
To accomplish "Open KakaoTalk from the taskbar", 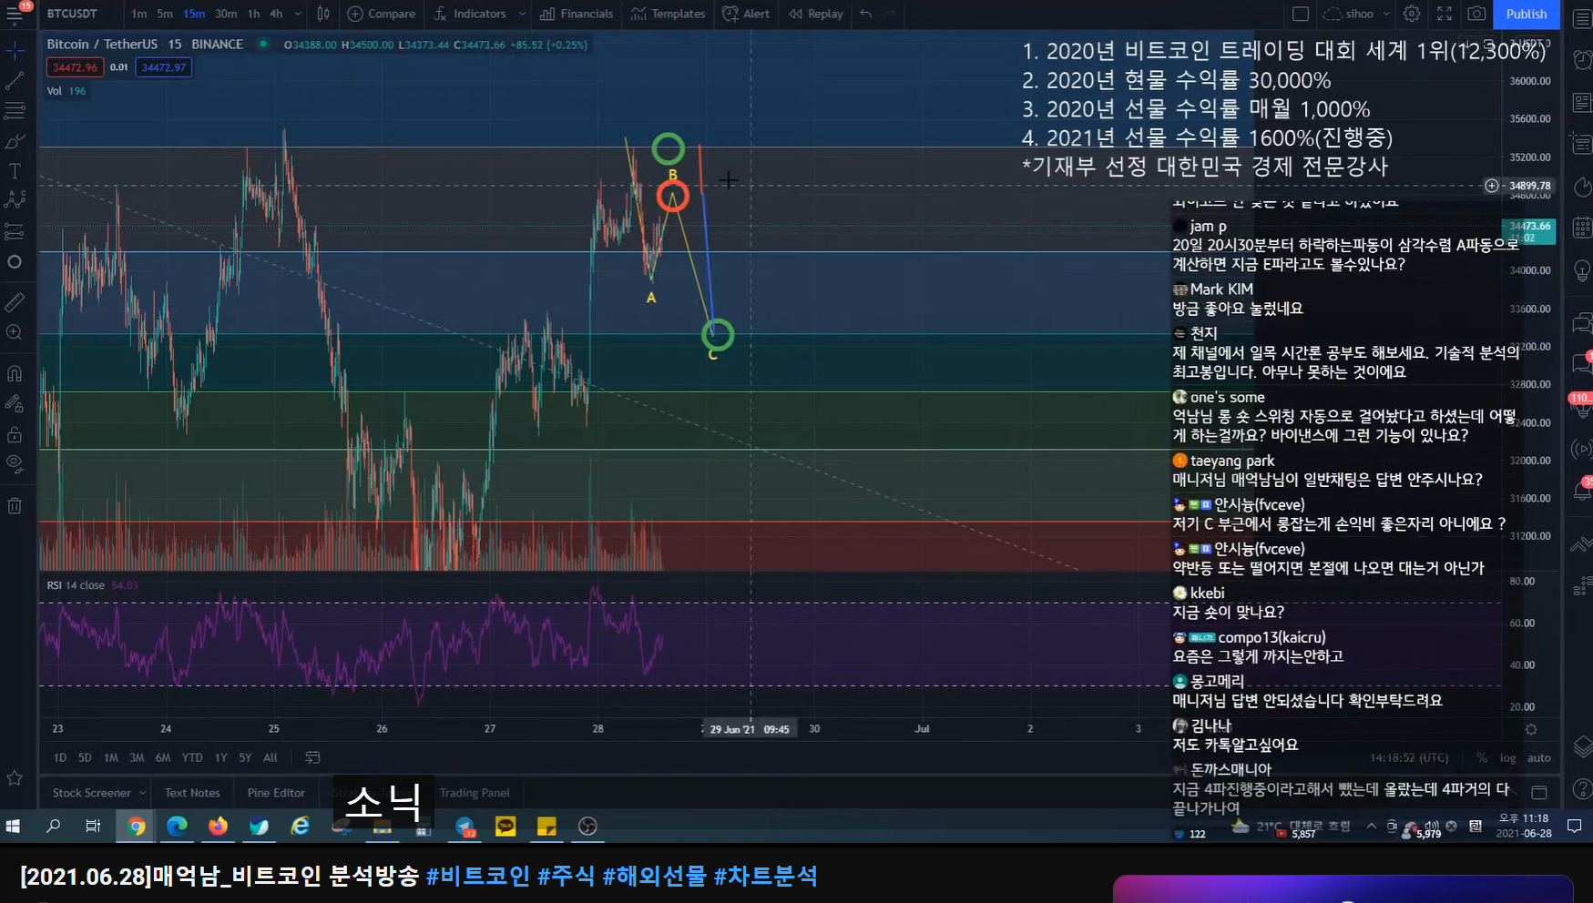I will pyautogui.click(x=505, y=827).
